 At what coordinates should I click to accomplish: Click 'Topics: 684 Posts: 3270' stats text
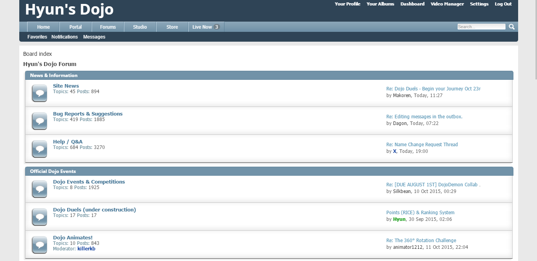pyautogui.click(x=79, y=147)
